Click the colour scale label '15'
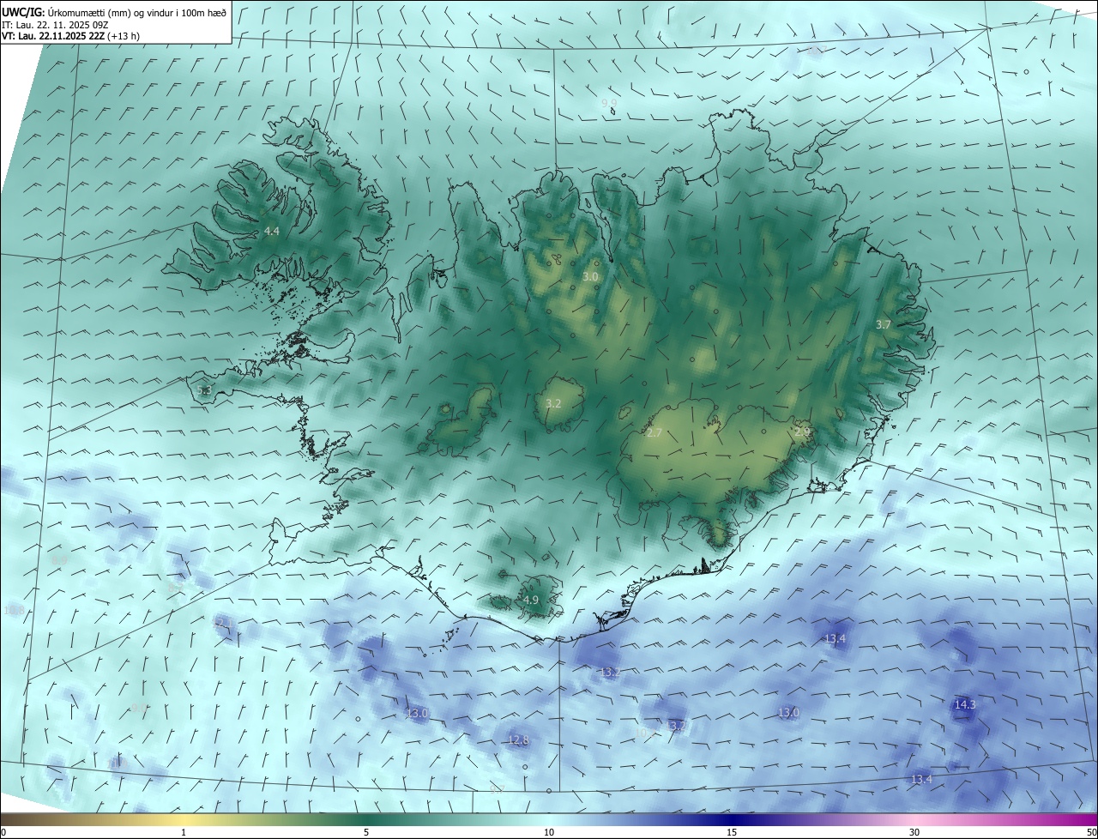This screenshot has width=1098, height=839. (732, 832)
